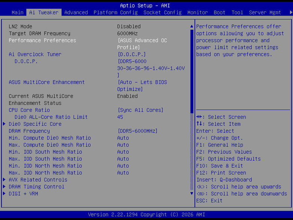Click the Insert: Q-Dashboard hint

(224, 180)
